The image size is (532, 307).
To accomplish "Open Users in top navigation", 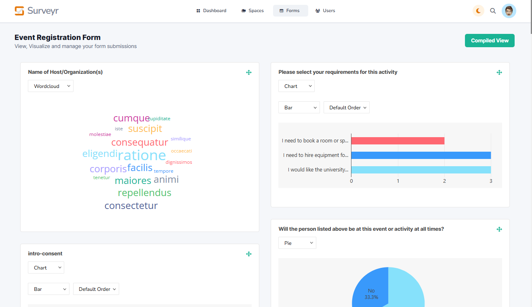I will tap(325, 11).
